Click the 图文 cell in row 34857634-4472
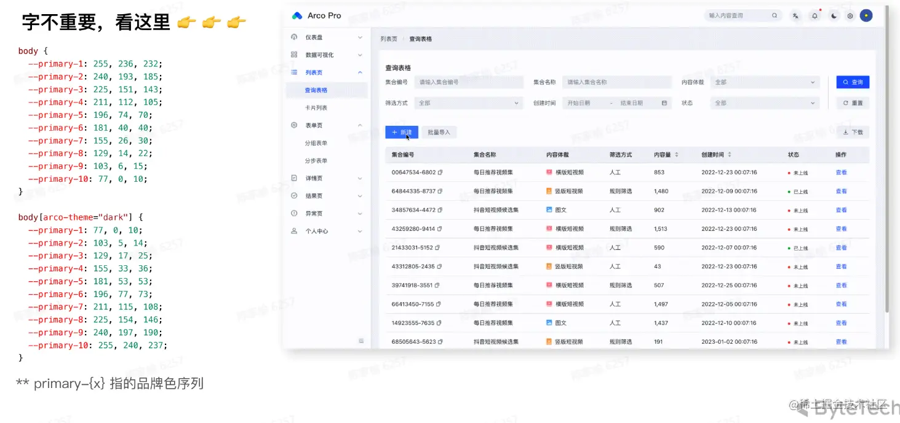The width and height of the screenshot is (900, 423). tap(556, 210)
